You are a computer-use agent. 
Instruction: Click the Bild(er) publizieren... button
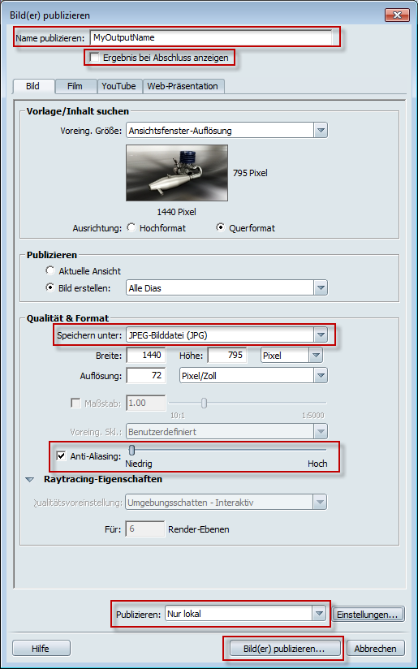click(x=284, y=649)
